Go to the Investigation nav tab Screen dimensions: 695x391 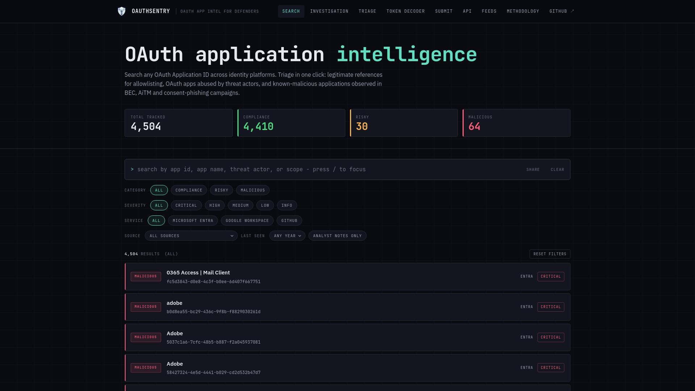click(329, 11)
